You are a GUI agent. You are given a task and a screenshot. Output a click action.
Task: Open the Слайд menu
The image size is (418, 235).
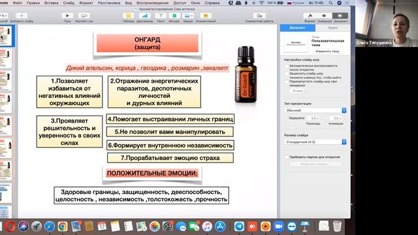[69, 3]
